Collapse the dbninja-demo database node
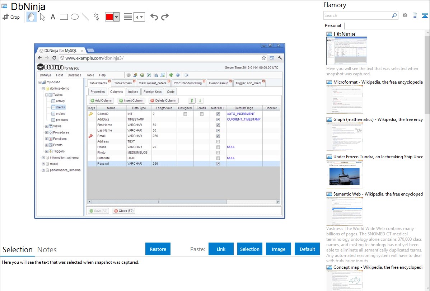The image size is (430, 291). pos(43,89)
